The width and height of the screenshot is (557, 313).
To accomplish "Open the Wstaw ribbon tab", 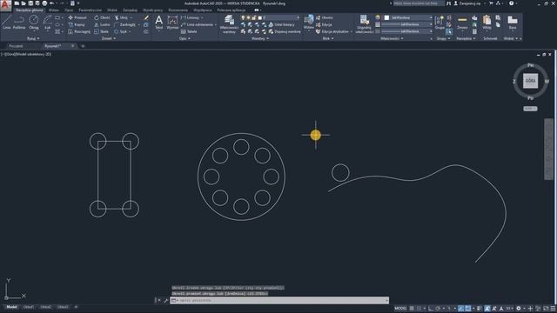I will (x=54, y=10).
